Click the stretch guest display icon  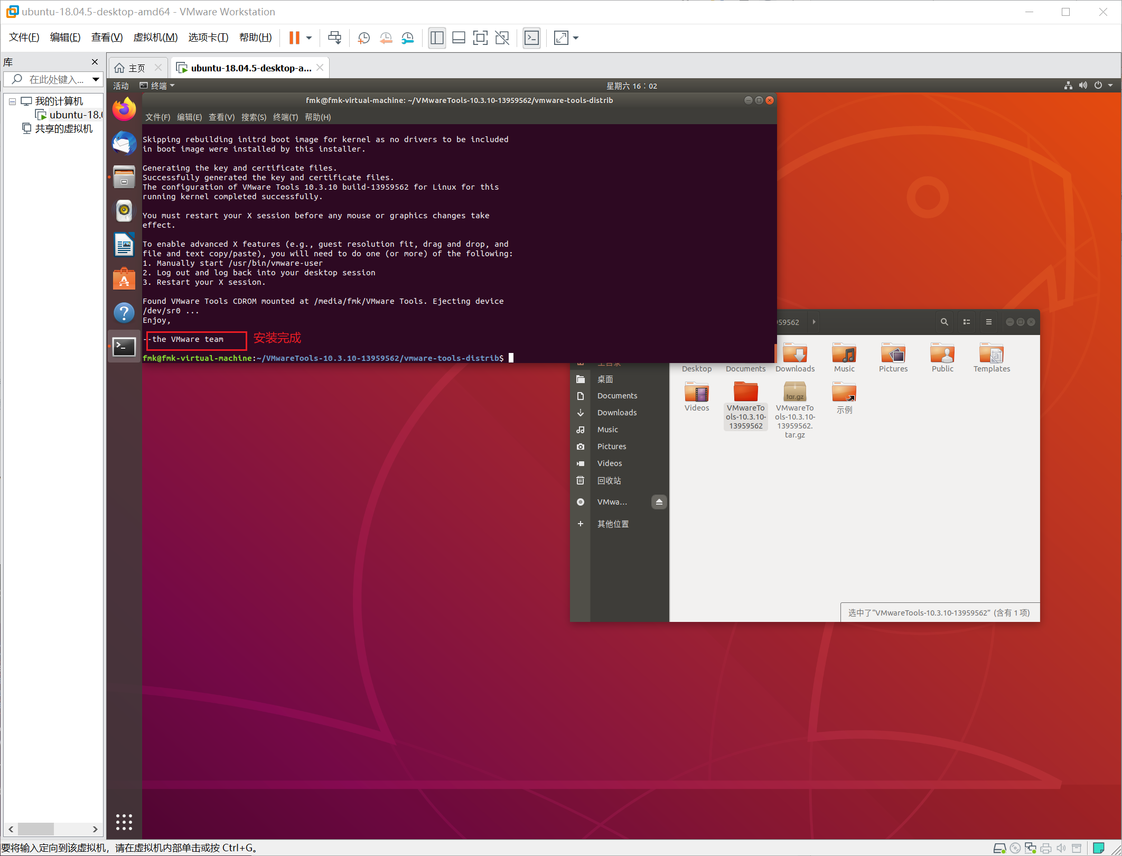(x=561, y=38)
